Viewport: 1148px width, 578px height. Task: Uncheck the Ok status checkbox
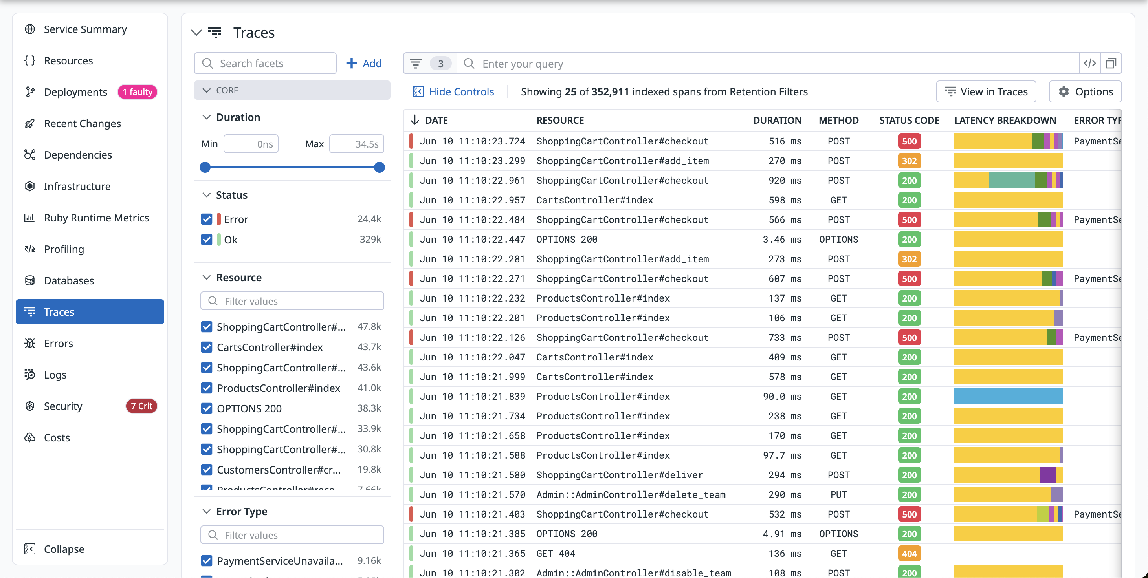tap(206, 240)
